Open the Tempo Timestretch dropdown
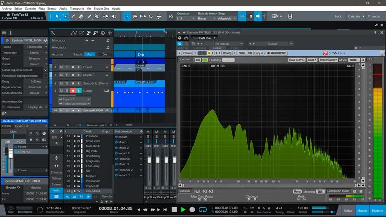This screenshot has height=217, width=386. tap(36, 47)
